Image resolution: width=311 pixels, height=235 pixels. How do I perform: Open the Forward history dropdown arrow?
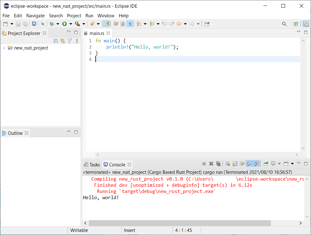(x=198, y=24)
